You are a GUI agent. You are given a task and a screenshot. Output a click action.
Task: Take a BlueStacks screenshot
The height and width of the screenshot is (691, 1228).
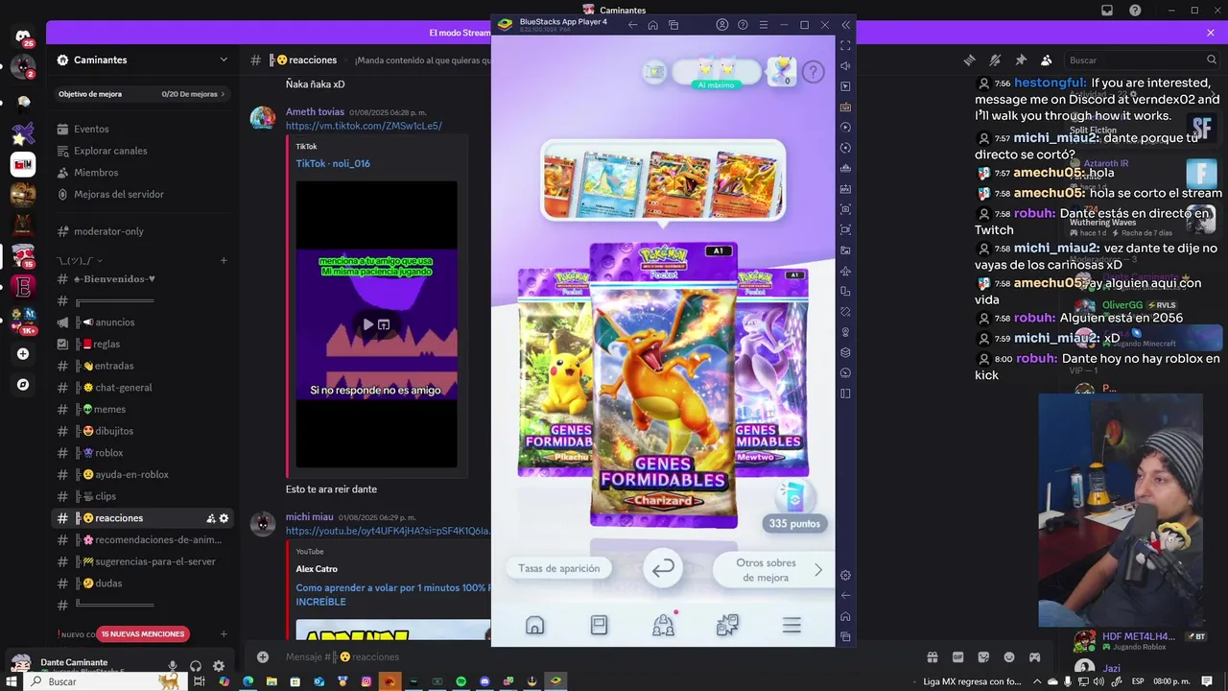tap(845, 208)
